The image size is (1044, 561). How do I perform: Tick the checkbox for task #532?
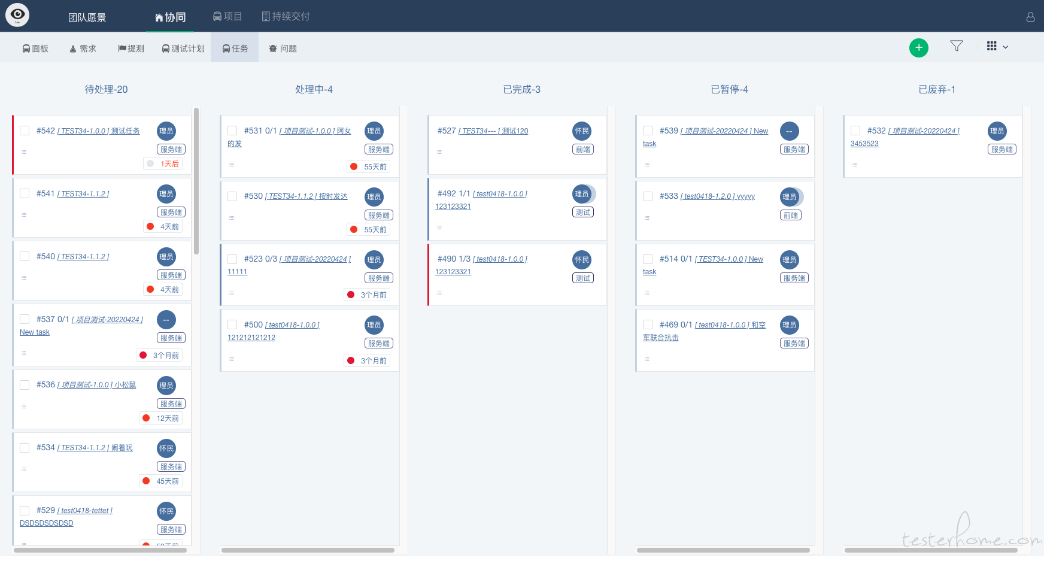855,131
